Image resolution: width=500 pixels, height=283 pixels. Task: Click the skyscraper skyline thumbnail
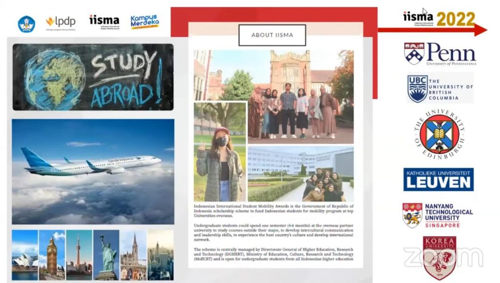[x=161, y=255]
